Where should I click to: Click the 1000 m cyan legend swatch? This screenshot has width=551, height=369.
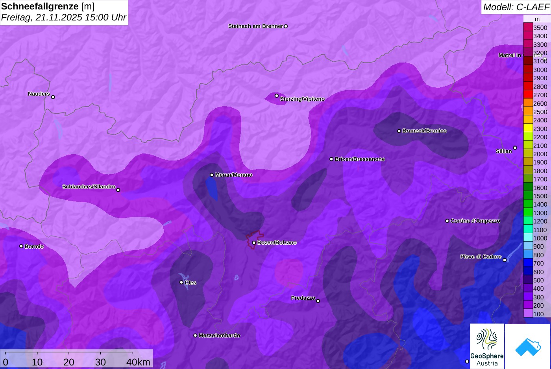(x=528, y=238)
